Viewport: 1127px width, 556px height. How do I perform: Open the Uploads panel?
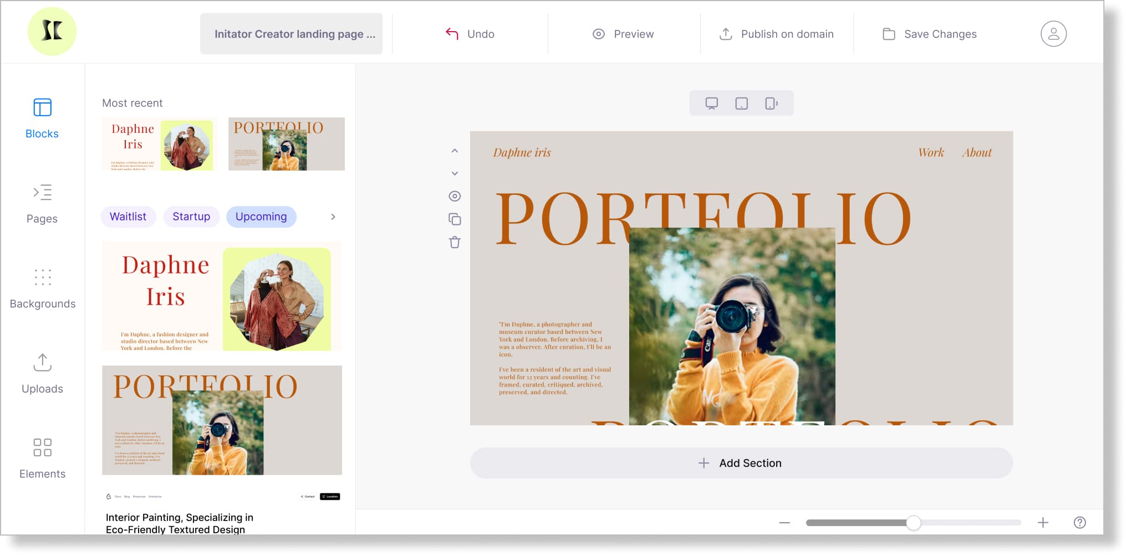pyautogui.click(x=42, y=374)
